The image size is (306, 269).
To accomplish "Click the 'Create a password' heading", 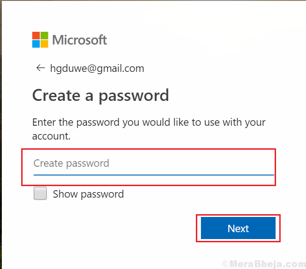I will [x=100, y=96].
